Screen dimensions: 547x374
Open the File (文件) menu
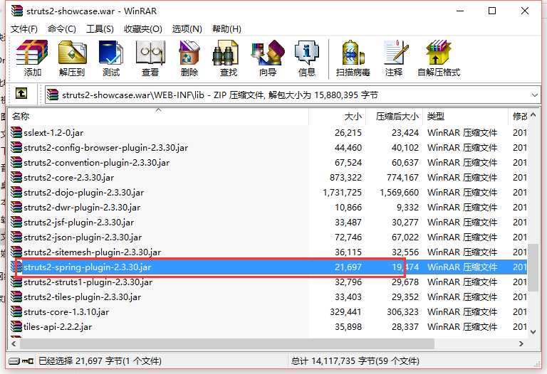(24, 28)
